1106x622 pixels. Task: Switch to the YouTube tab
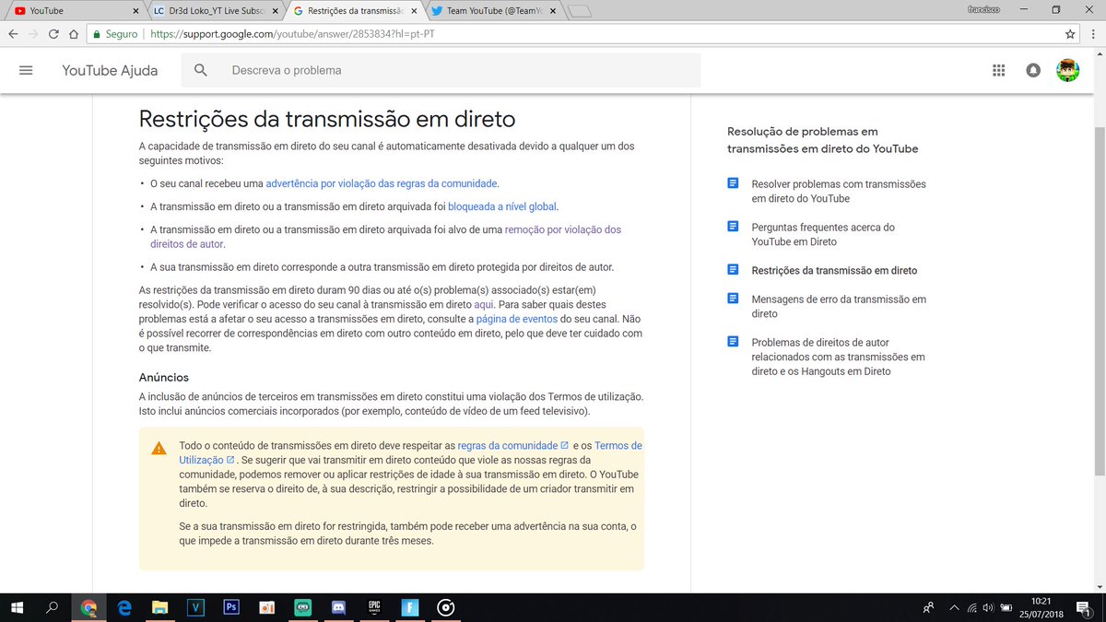pyautogui.click(x=74, y=10)
